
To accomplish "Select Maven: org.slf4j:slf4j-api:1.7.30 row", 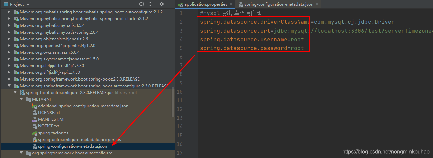I will tap(87, 72).
